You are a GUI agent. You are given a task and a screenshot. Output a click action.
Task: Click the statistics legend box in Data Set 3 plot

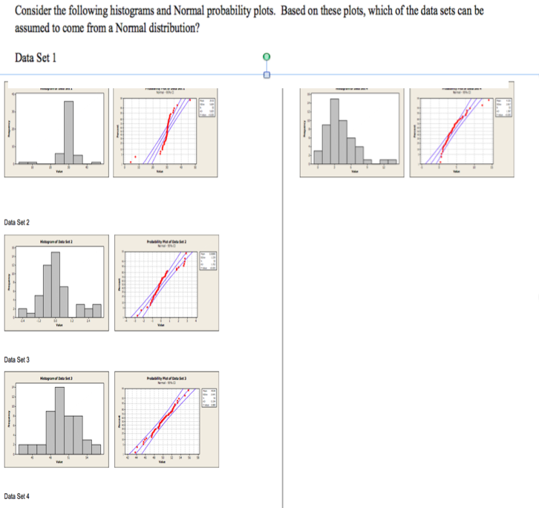[209, 398]
